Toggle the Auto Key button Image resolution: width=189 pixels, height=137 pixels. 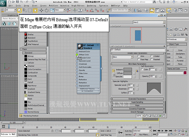pyautogui.click(x=128, y=131)
